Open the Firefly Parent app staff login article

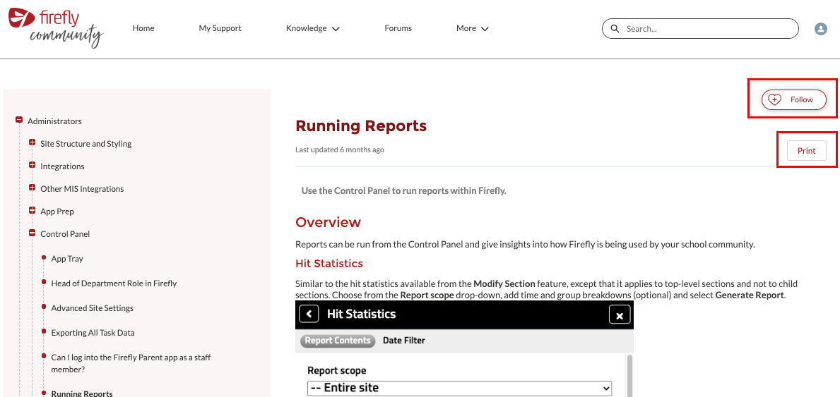pyautogui.click(x=131, y=362)
